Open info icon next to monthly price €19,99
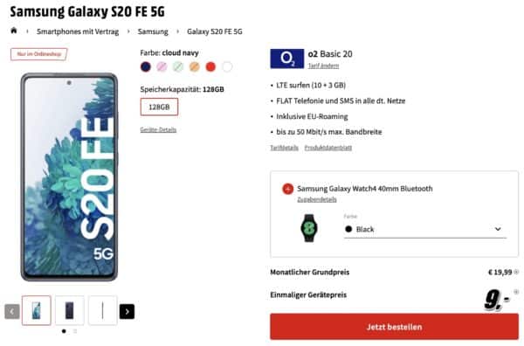Viewport: 524px width, 346px height. (x=516, y=272)
